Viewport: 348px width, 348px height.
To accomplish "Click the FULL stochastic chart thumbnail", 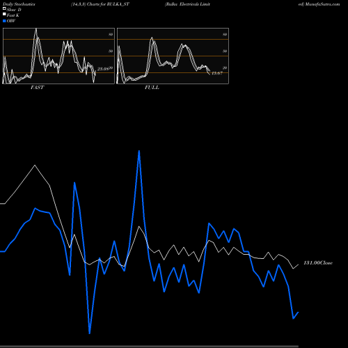I will tap(173, 56).
